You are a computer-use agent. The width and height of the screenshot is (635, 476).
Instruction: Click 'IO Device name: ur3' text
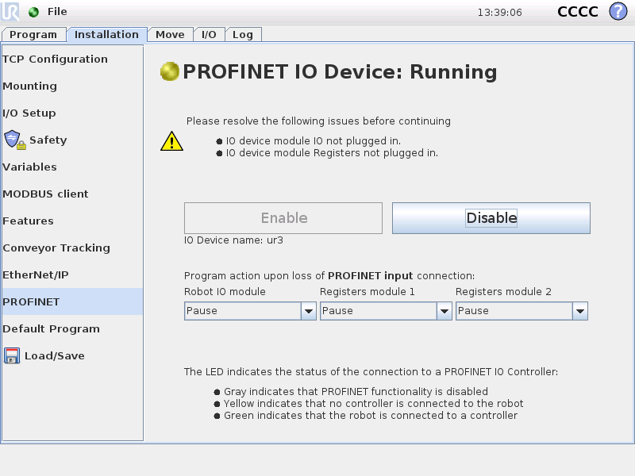[233, 240]
